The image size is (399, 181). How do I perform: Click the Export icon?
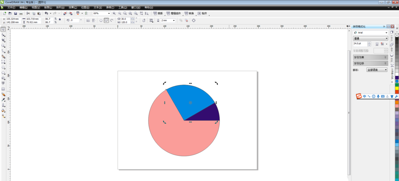[x=71, y=13]
